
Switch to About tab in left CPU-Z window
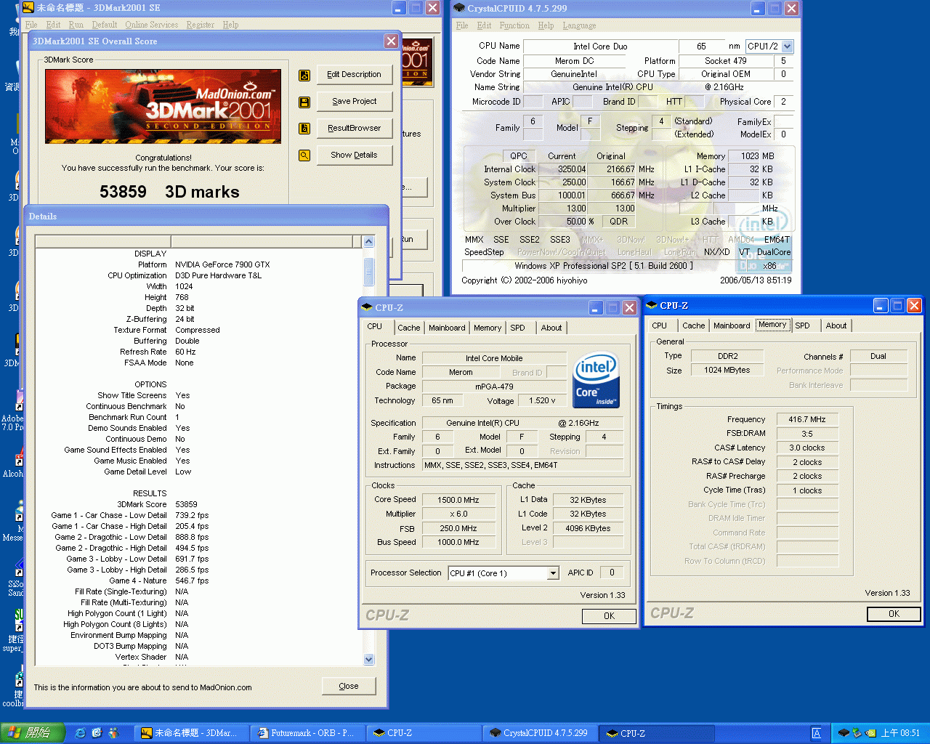click(x=551, y=328)
